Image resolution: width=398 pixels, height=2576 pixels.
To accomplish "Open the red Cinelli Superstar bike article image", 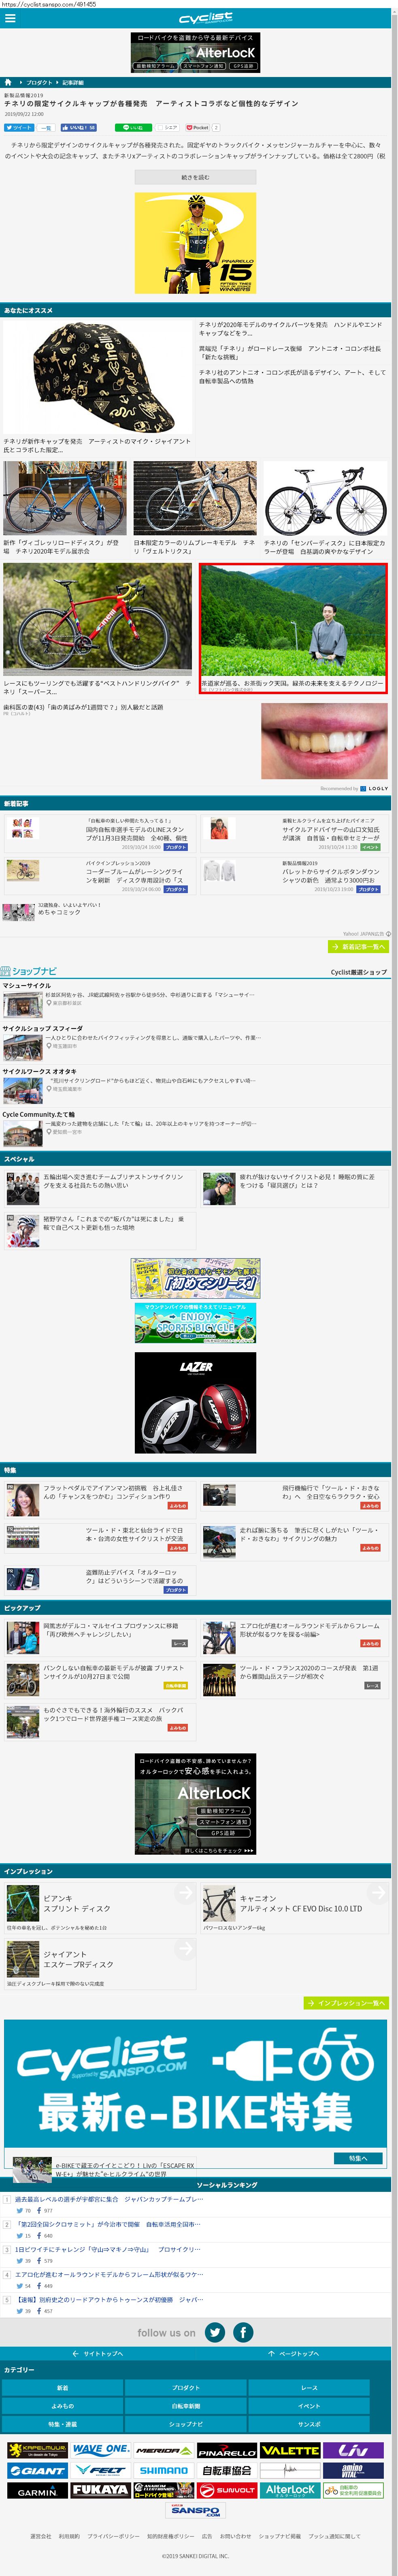I will pyautogui.click(x=97, y=620).
